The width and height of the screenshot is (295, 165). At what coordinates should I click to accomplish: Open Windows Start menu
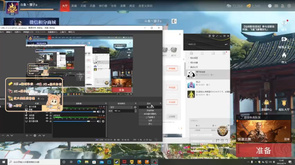pos(4,162)
